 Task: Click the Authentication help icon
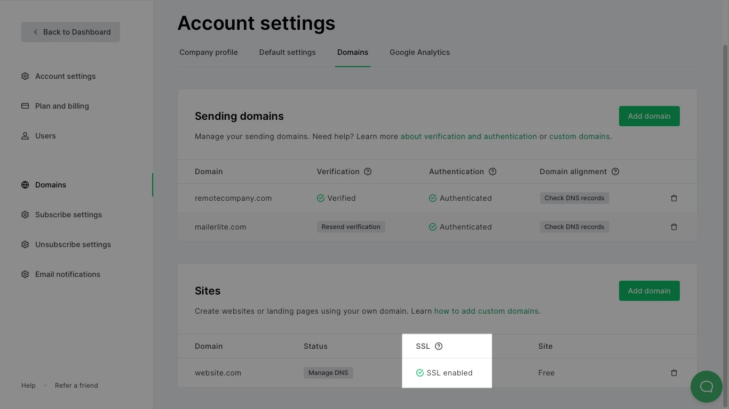(493, 171)
